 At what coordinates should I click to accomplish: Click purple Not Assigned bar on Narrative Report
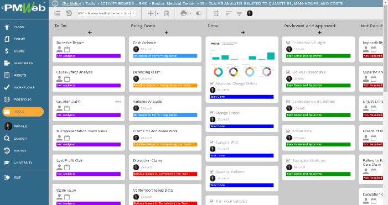coord(89,56)
